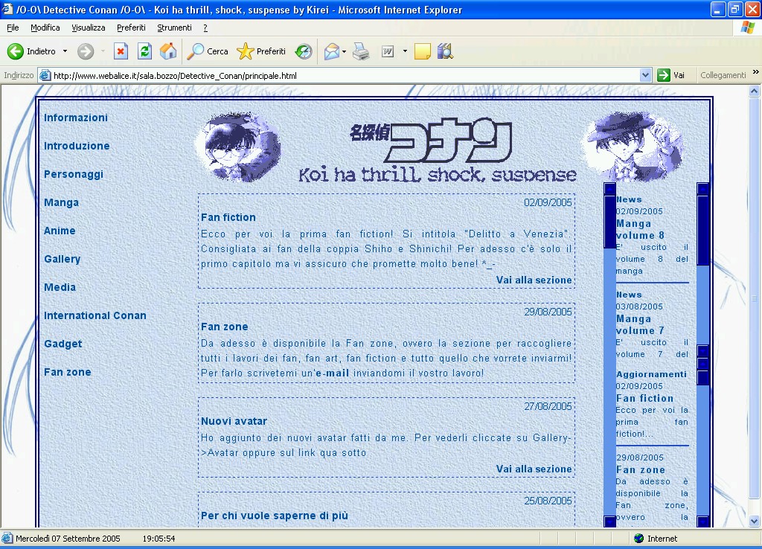Open the Manga sidebar link
The image size is (762, 549).
[x=61, y=202]
